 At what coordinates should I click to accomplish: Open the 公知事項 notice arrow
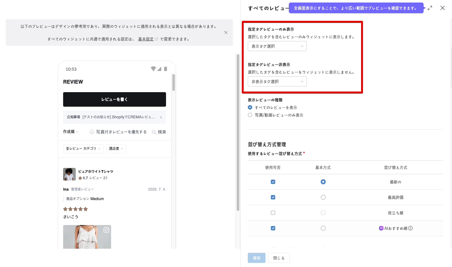[161, 117]
